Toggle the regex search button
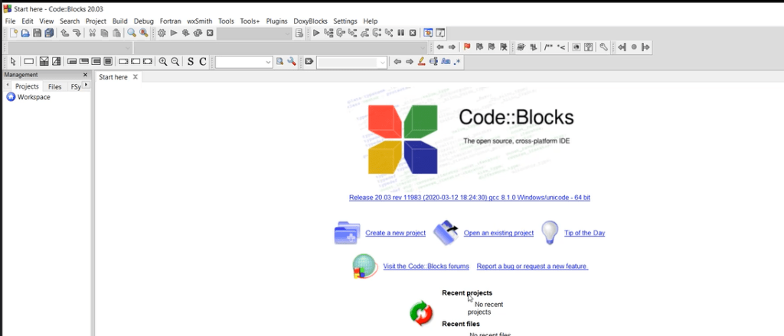 coord(457,61)
